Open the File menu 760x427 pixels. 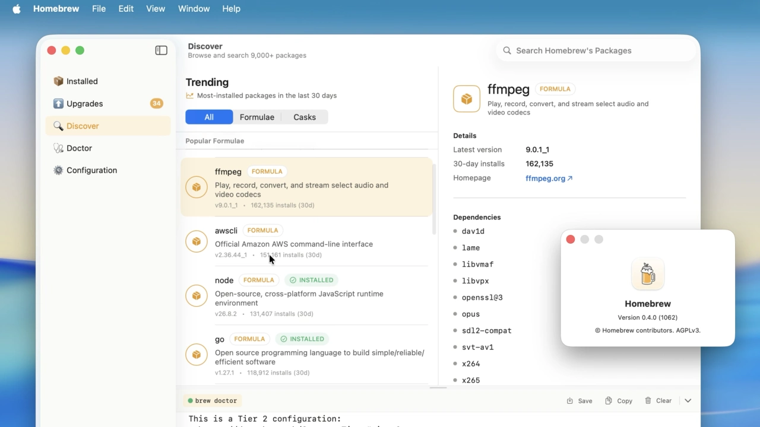tap(99, 9)
